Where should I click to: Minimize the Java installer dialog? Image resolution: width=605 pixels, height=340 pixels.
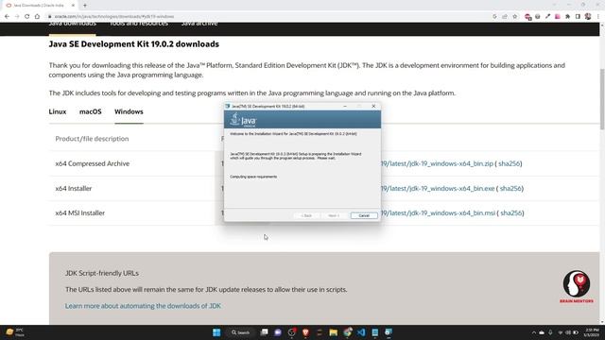(x=345, y=106)
